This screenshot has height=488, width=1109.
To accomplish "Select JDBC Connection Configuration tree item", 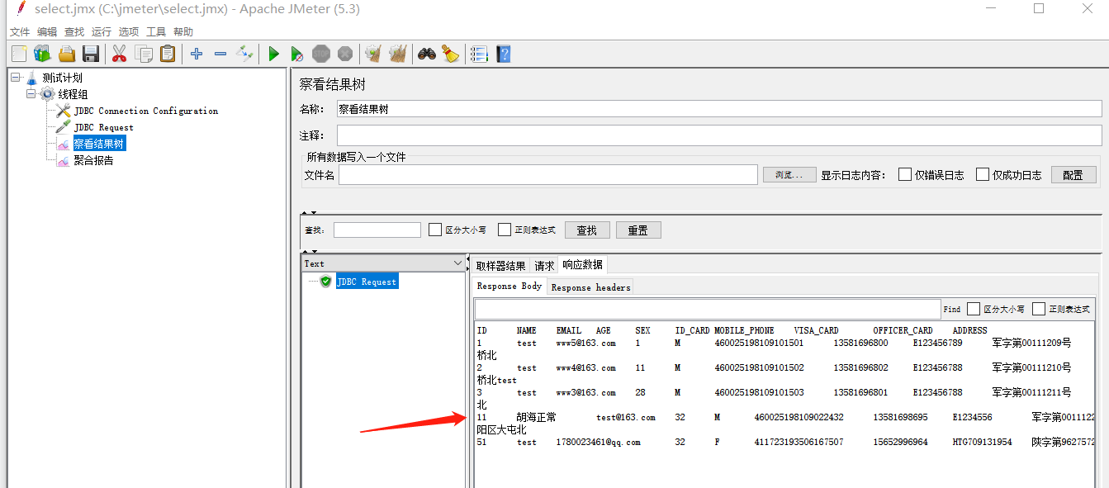I will tap(146, 111).
